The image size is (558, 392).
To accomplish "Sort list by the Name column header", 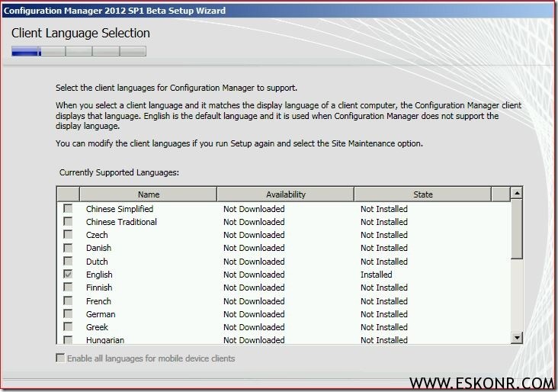I will [149, 194].
